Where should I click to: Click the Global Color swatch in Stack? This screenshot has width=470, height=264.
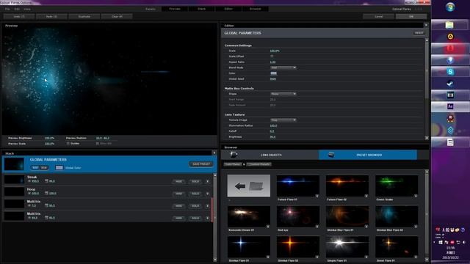pos(59,168)
